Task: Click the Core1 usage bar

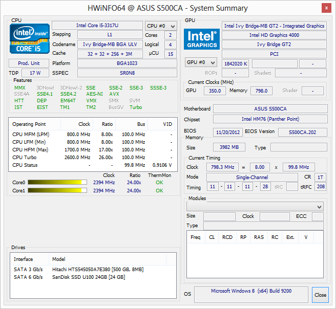Action: (x=57, y=190)
